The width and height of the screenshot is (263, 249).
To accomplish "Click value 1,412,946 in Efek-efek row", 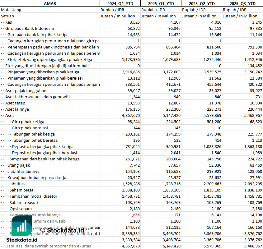I will coord(253,59).
